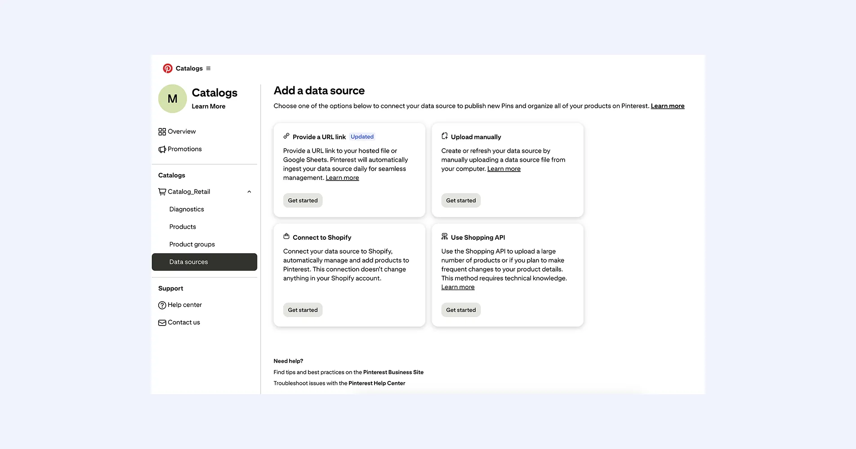856x449 pixels.
Task: Click Get started under Provide a URL link
Action: point(303,200)
